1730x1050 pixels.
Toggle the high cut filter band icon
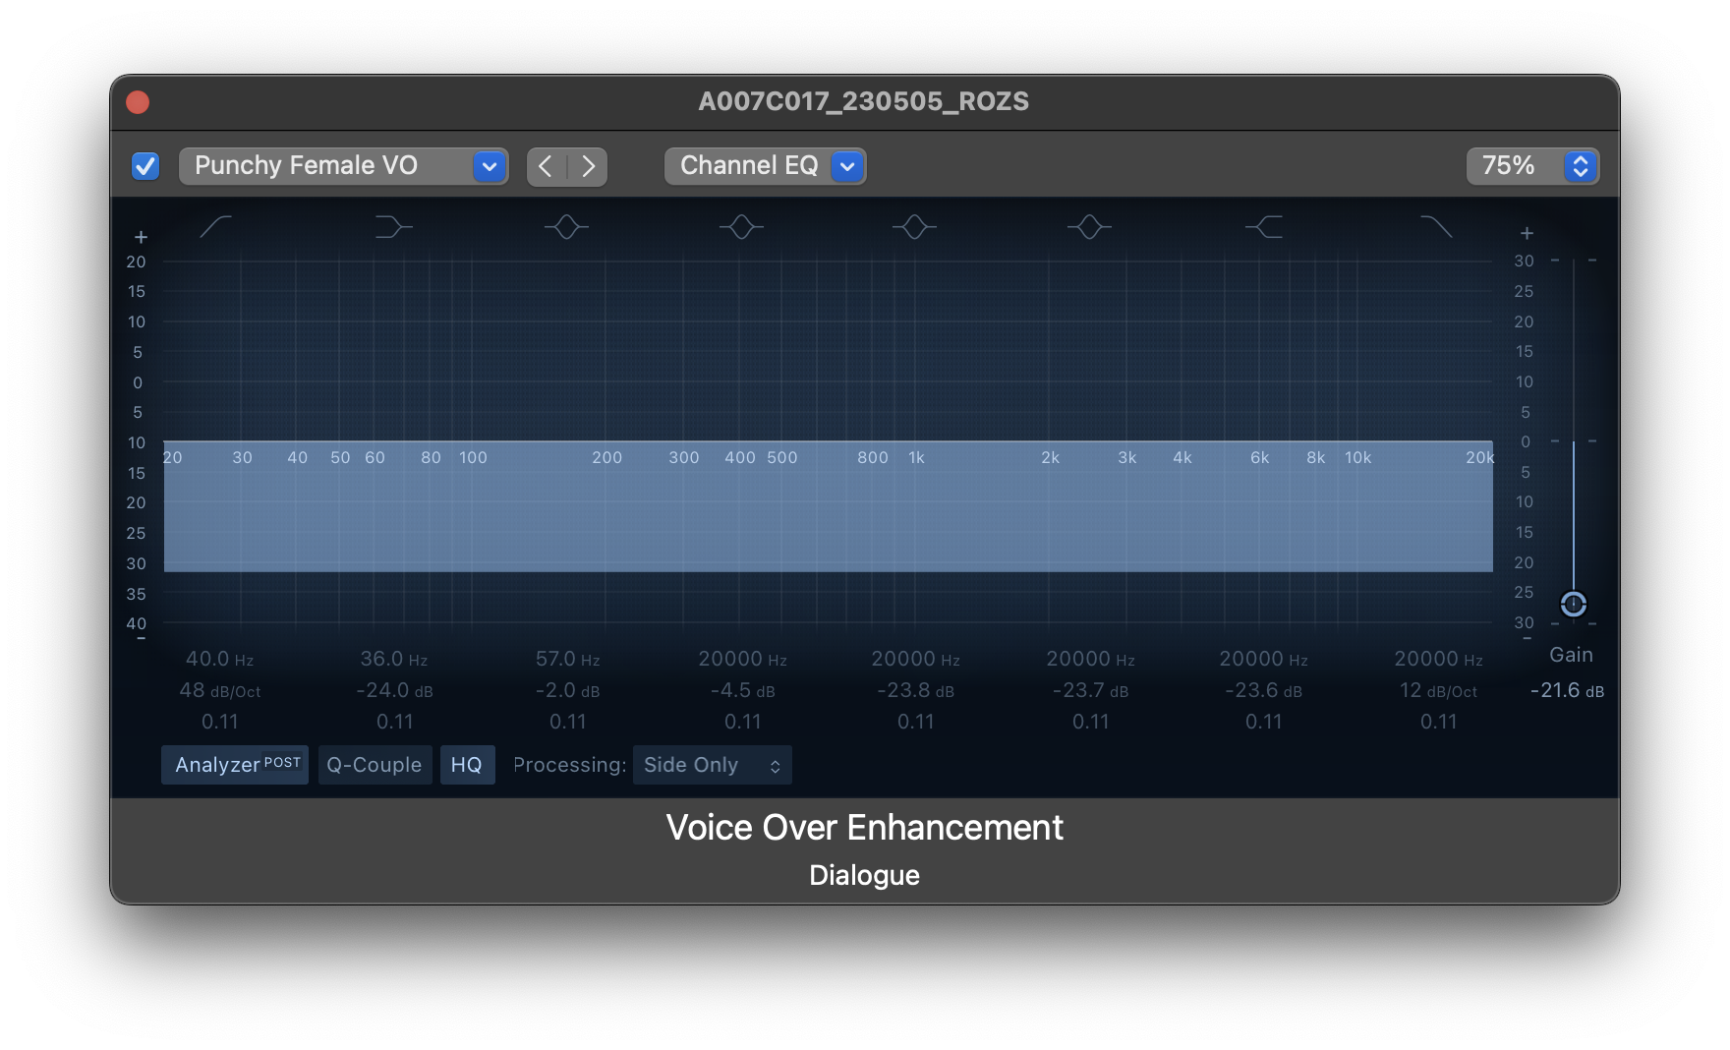tap(1436, 227)
